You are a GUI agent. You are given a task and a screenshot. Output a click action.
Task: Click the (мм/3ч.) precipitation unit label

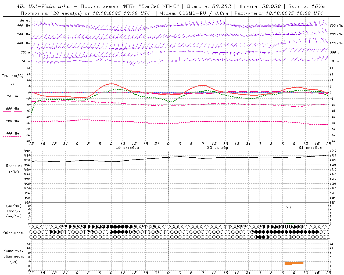(14, 206)
